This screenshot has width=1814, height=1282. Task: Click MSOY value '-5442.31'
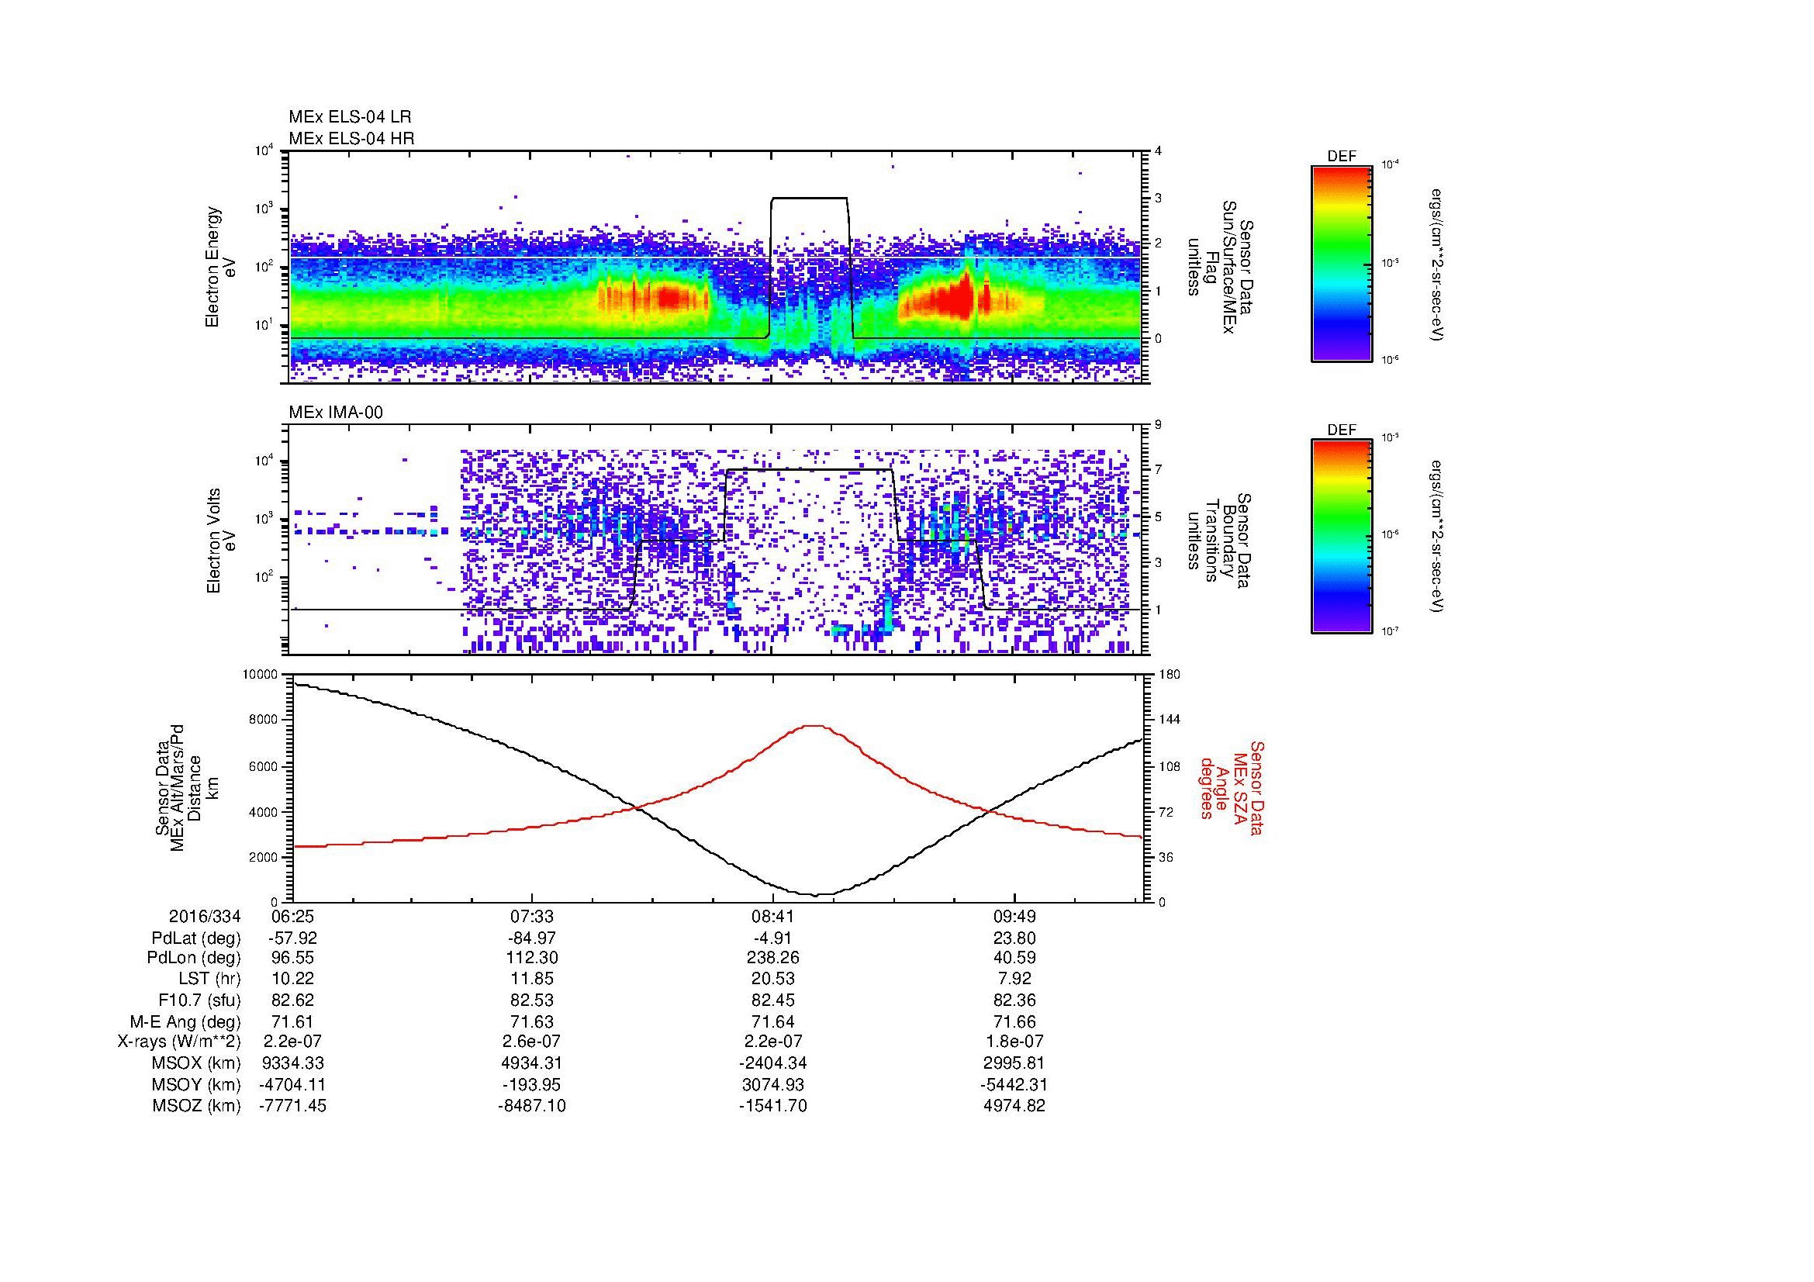coord(1014,1085)
